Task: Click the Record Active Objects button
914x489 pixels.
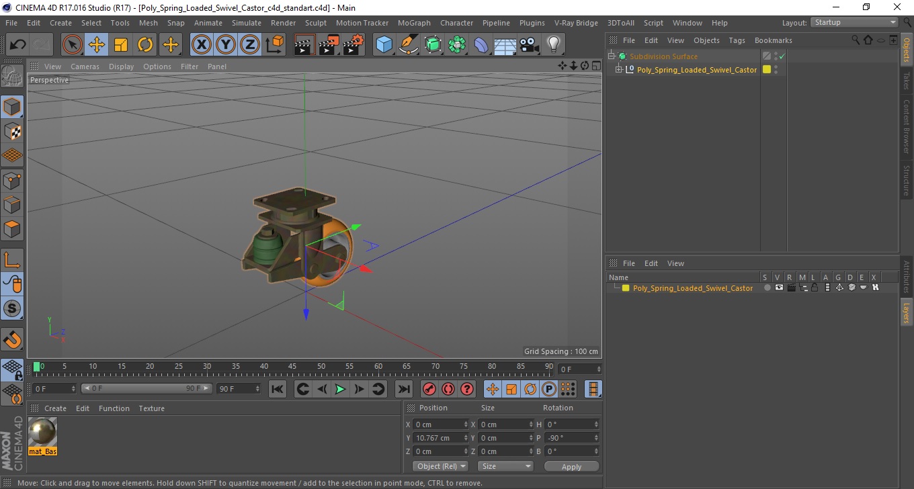Action: tap(429, 389)
